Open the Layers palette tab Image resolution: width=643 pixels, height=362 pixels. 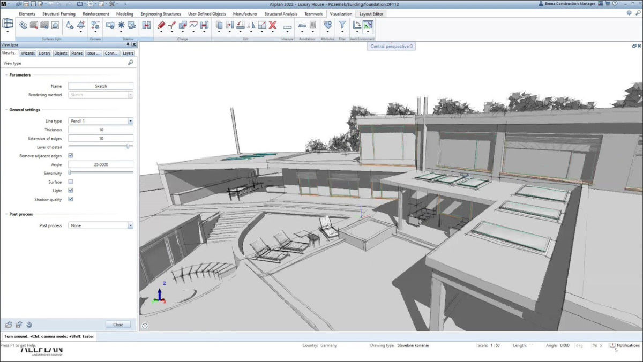point(128,54)
